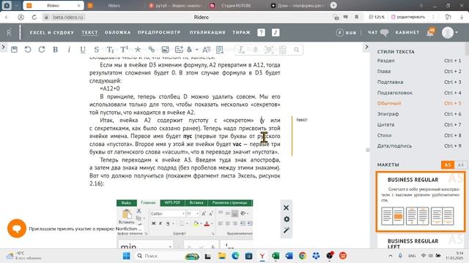Insert a footnote with the asterisk icon
469x263 pixels.
tap(138, 50)
